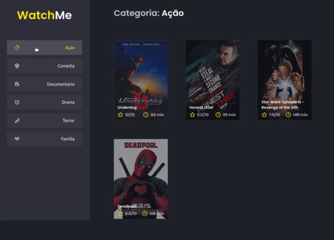Click the Documentário camera icon
334x240 pixels.
coord(17,84)
